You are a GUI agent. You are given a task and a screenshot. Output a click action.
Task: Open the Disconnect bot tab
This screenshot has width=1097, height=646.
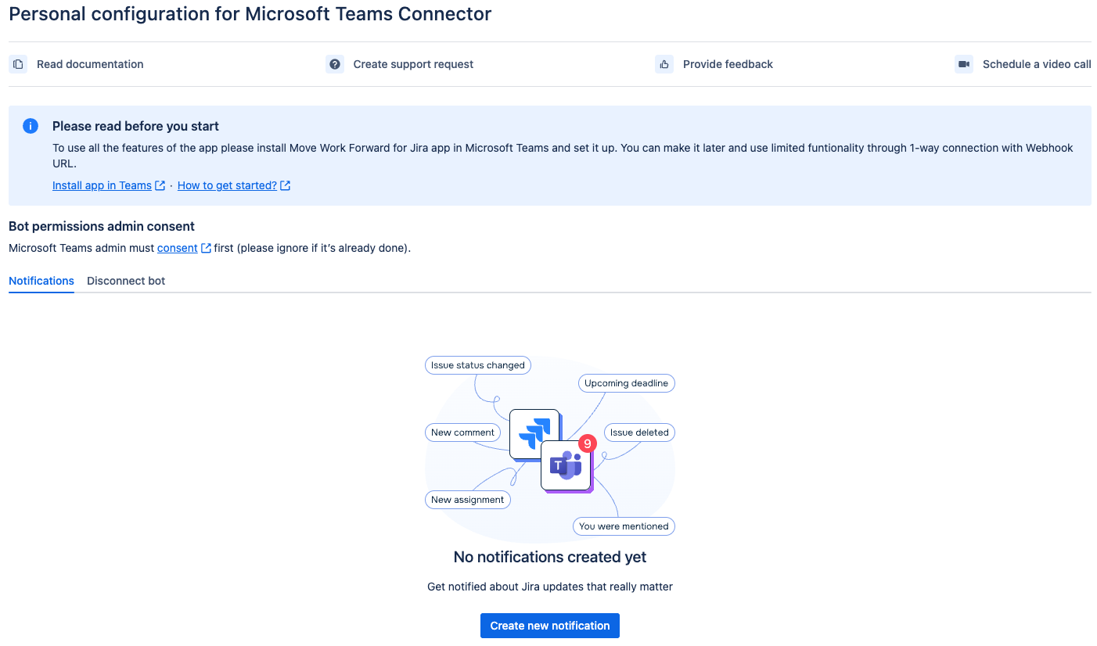pos(126,281)
